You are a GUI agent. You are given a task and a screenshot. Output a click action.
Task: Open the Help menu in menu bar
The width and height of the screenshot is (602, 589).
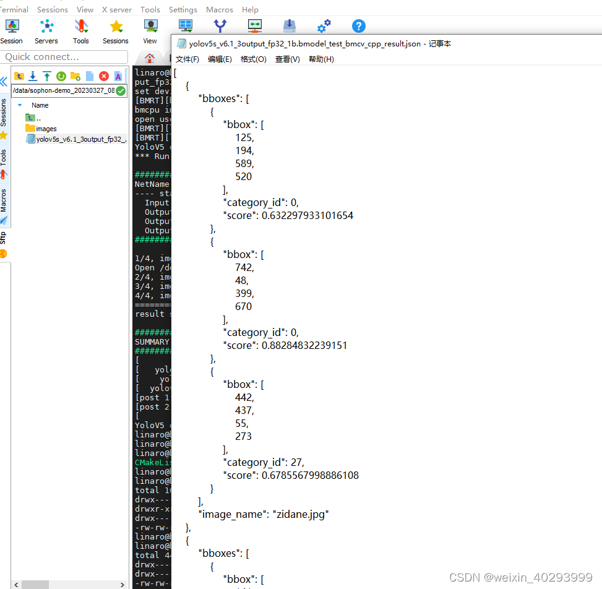(250, 10)
